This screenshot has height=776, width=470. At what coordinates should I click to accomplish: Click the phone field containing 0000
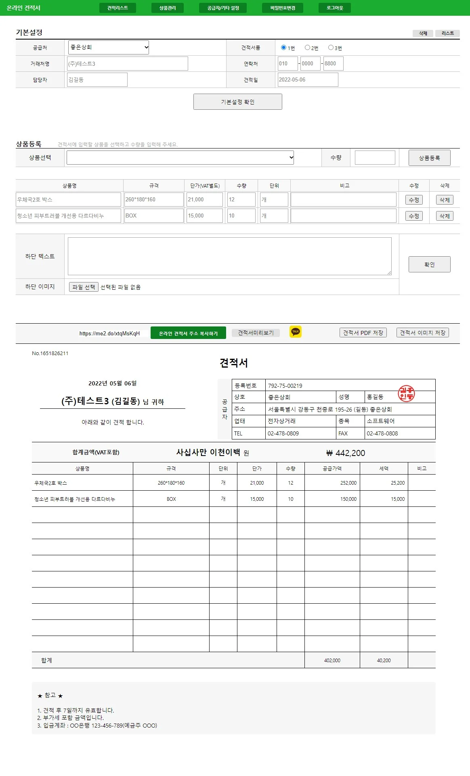311,63
